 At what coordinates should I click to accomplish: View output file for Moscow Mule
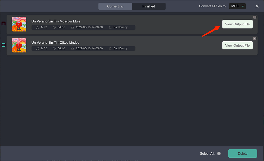click(x=237, y=24)
